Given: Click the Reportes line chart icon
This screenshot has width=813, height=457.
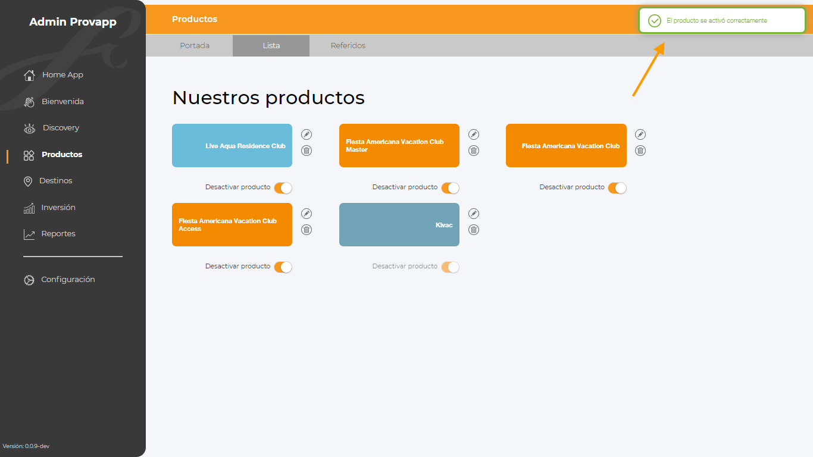Looking at the screenshot, I should tap(29, 234).
